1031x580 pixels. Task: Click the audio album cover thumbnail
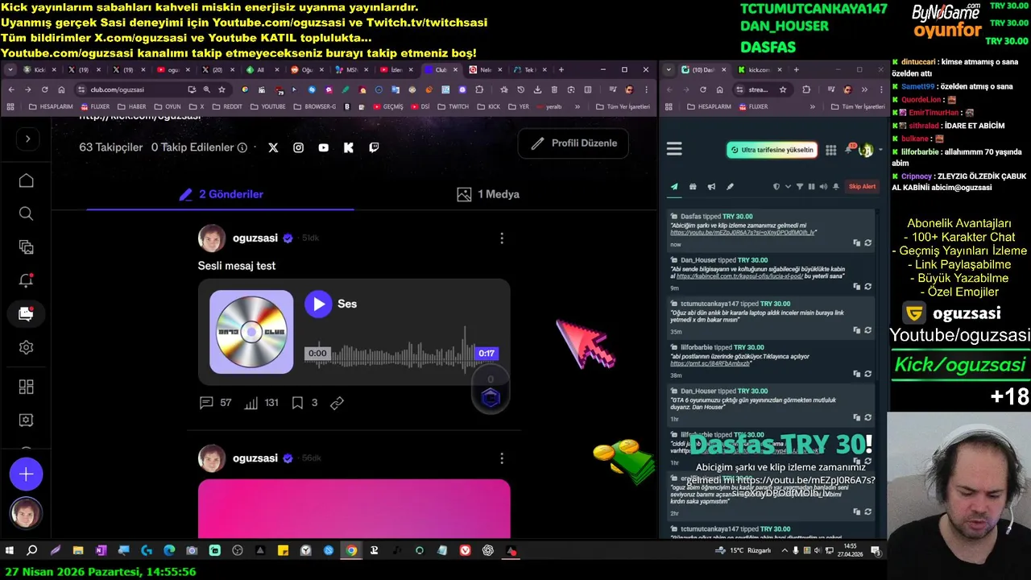point(251,332)
